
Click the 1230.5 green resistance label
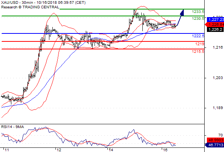[x=198, y=19]
